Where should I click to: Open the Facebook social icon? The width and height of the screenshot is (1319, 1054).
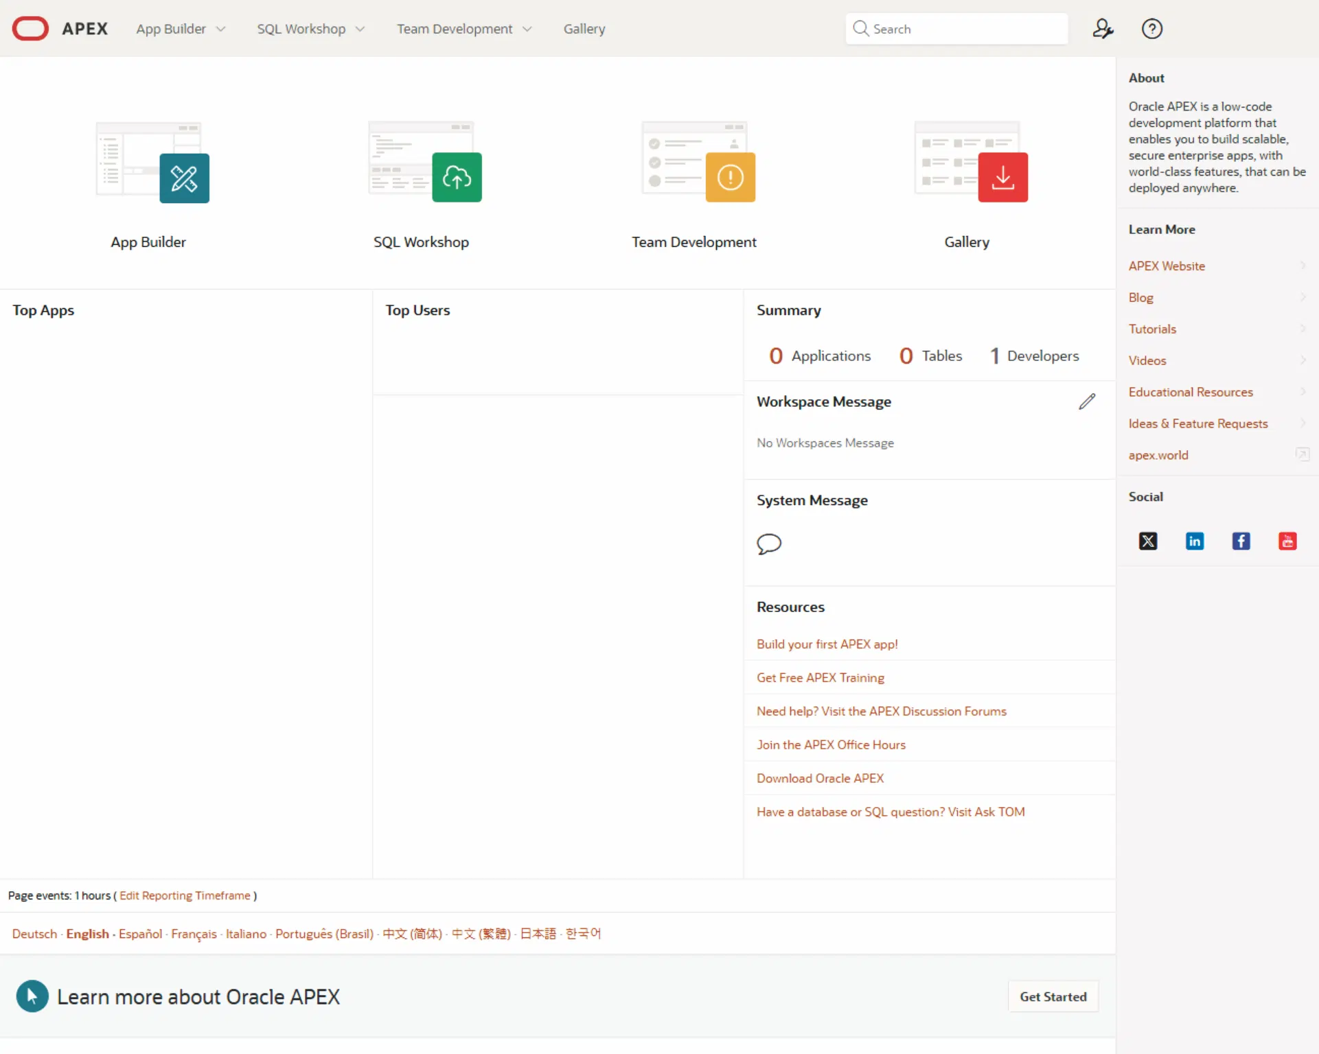(1241, 541)
